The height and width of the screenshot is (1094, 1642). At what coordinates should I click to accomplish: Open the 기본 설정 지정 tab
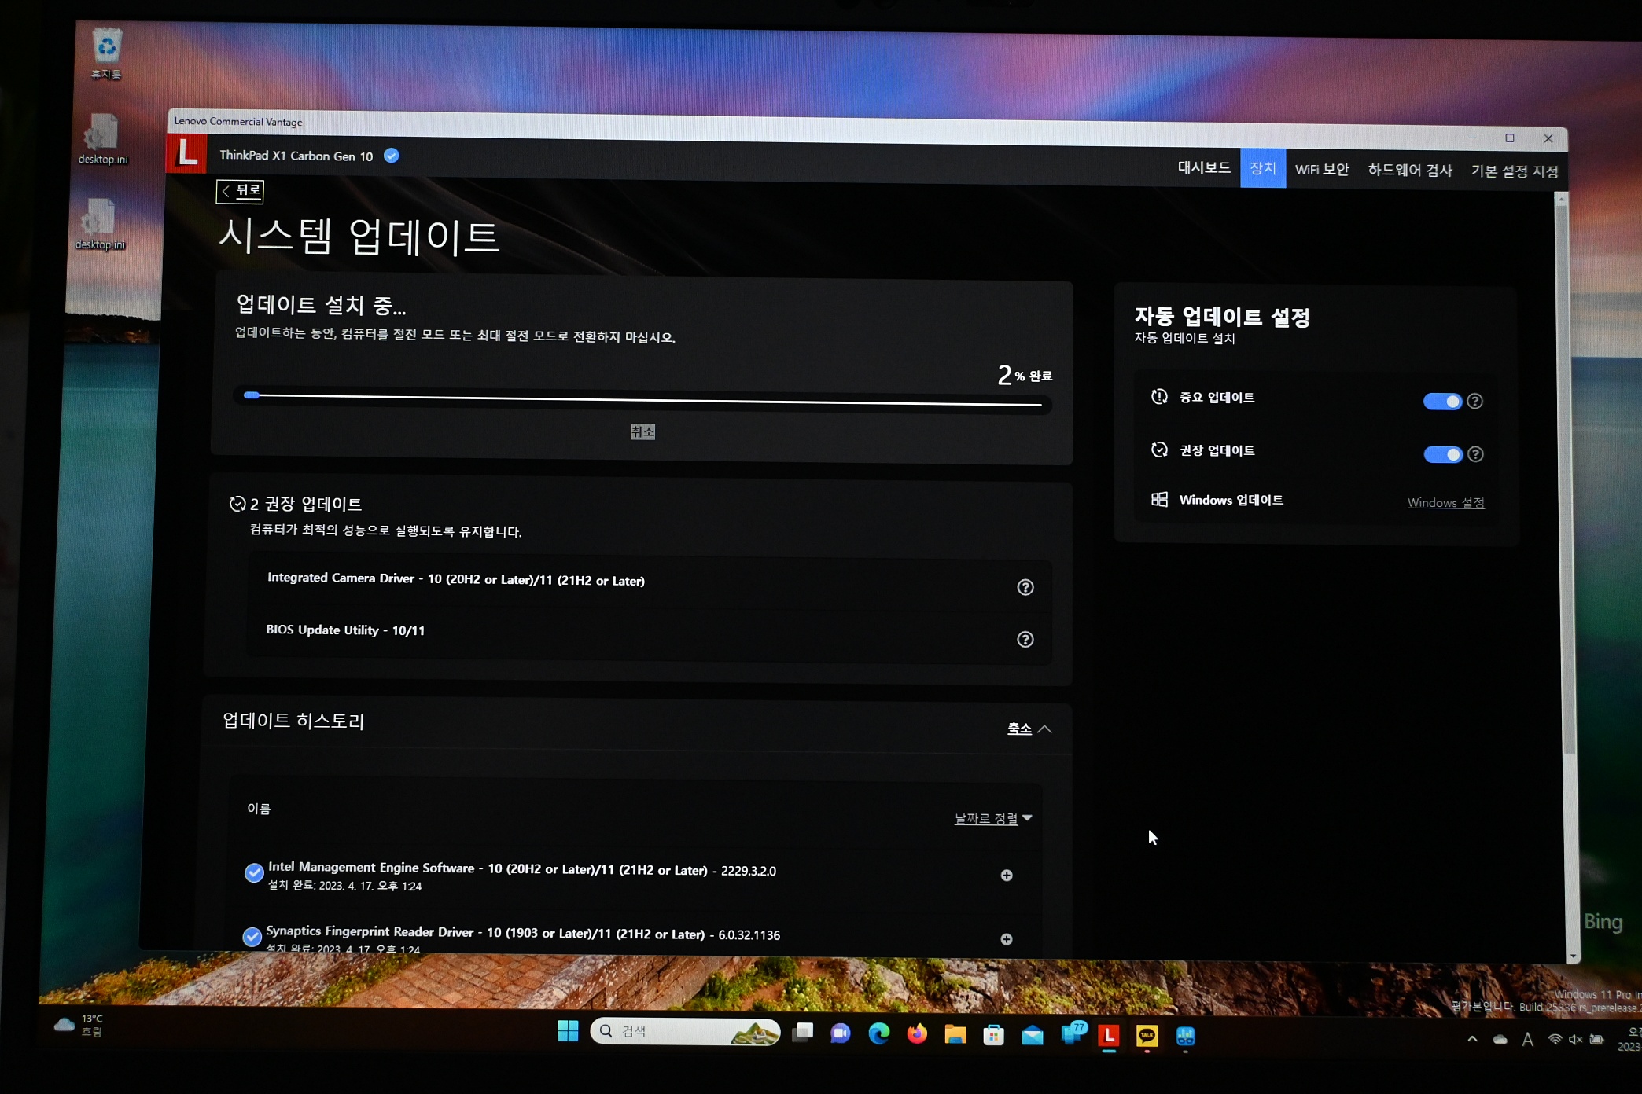click(1515, 171)
